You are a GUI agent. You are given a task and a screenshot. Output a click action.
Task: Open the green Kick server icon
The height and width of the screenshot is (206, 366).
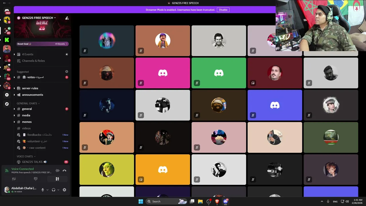[x=7, y=40]
